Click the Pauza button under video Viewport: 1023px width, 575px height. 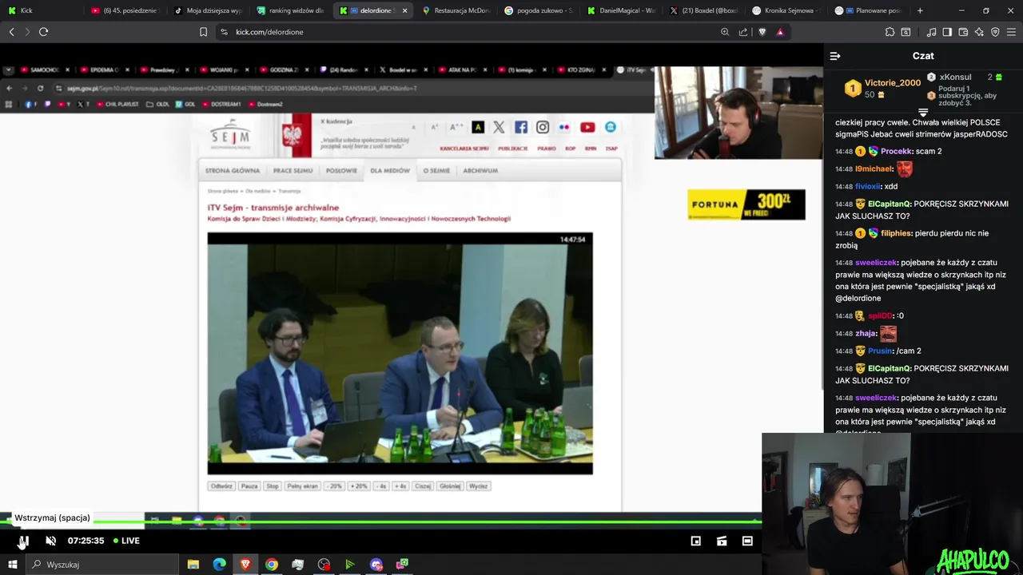point(249,486)
